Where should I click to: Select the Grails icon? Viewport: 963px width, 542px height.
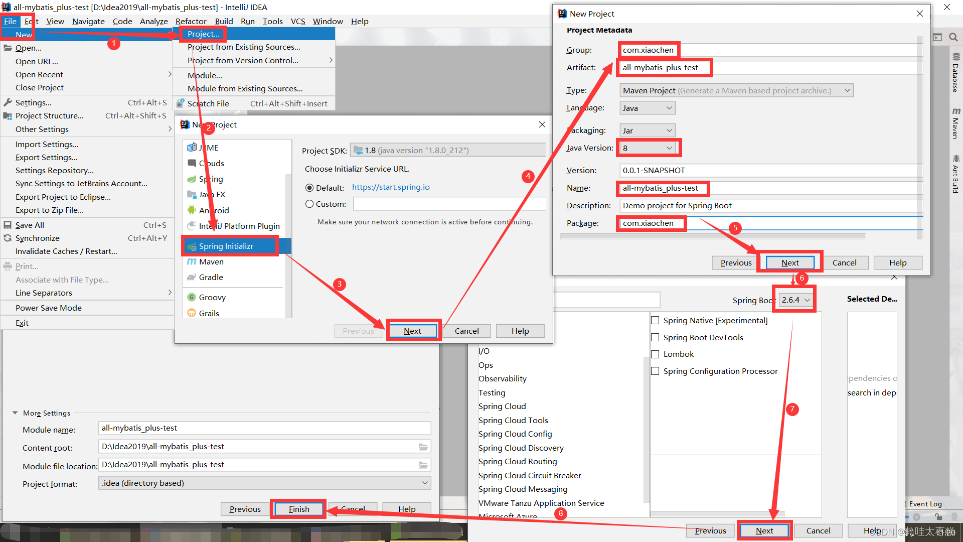click(192, 313)
